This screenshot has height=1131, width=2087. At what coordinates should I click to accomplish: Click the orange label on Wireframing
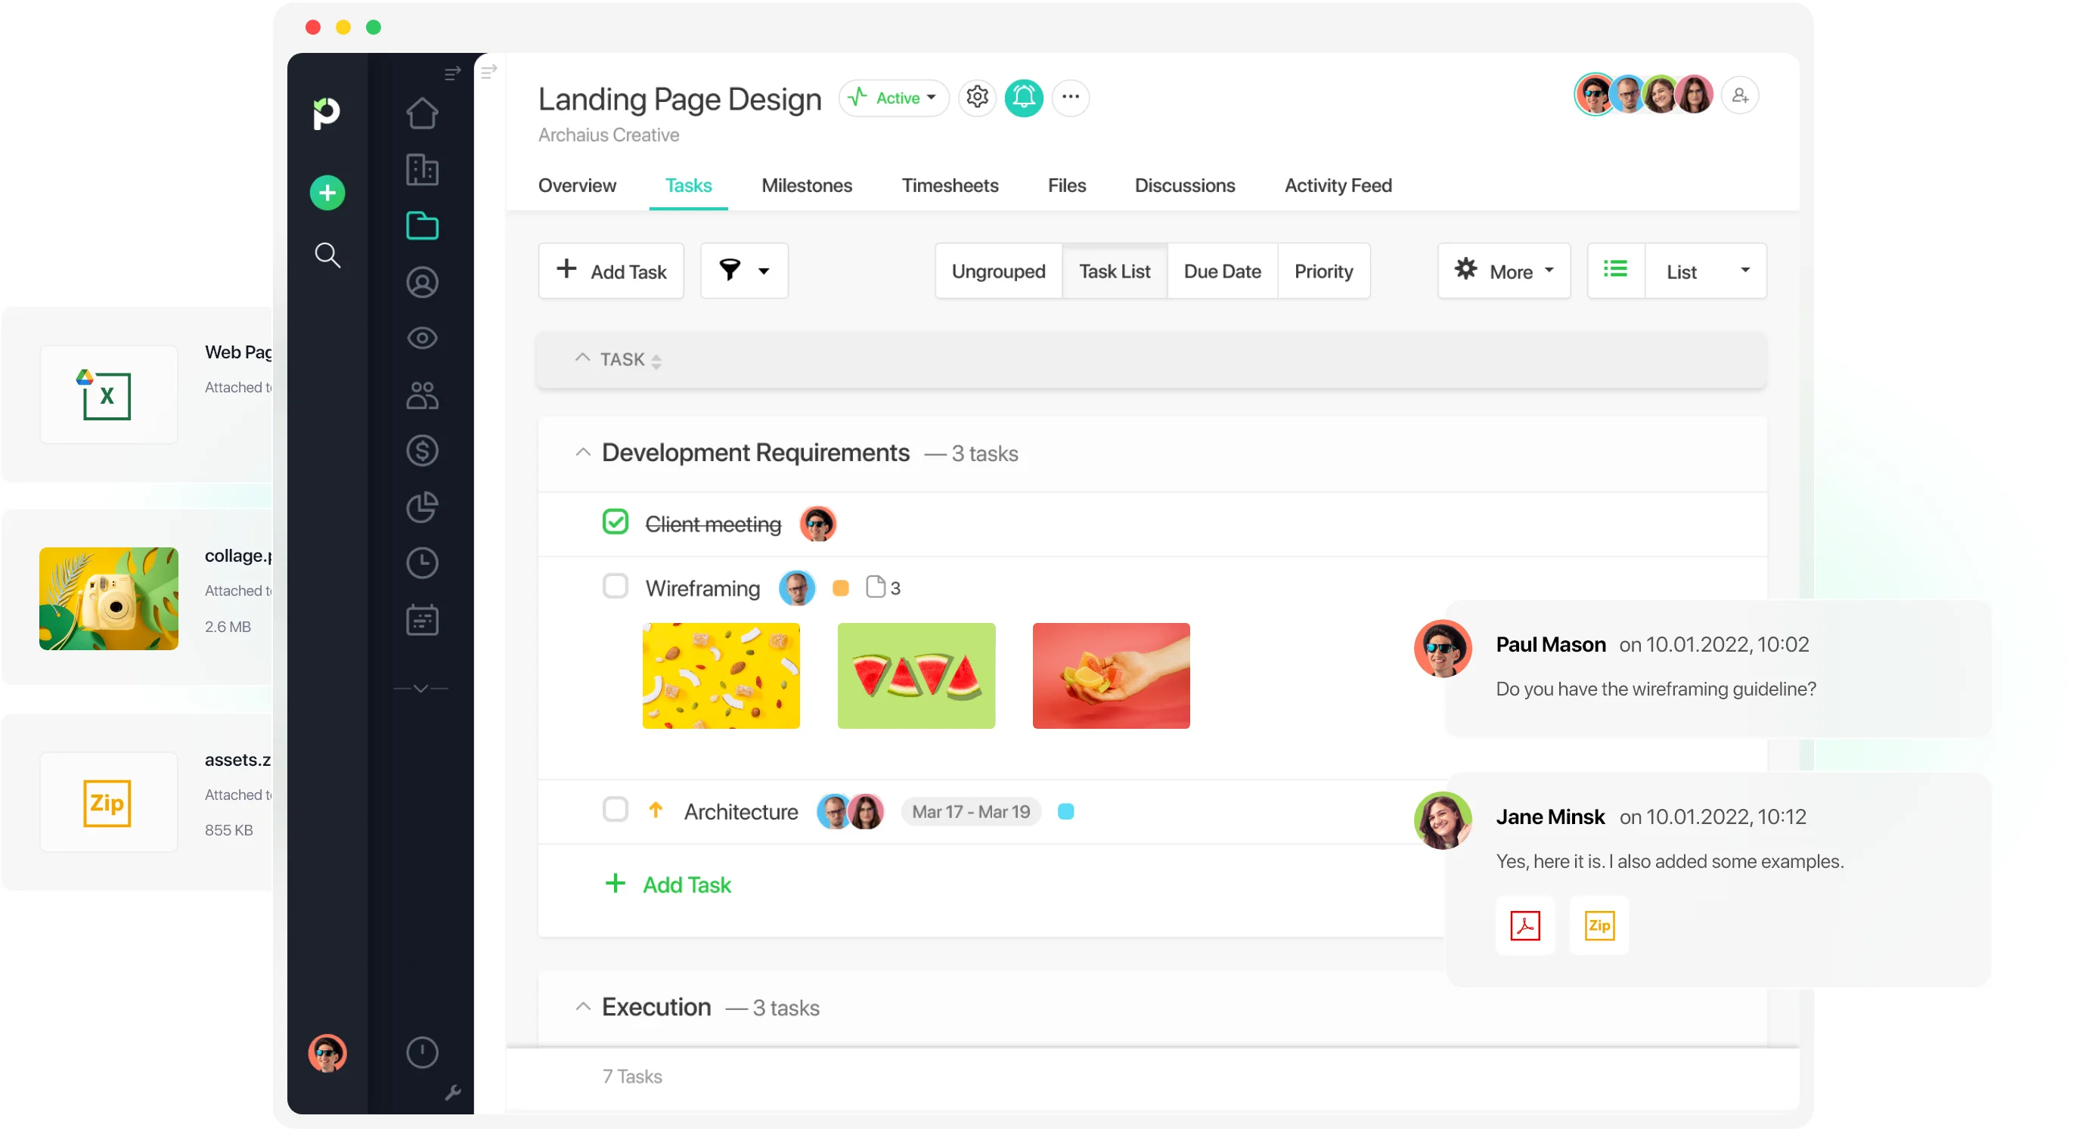pyautogui.click(x=840, y=588)
